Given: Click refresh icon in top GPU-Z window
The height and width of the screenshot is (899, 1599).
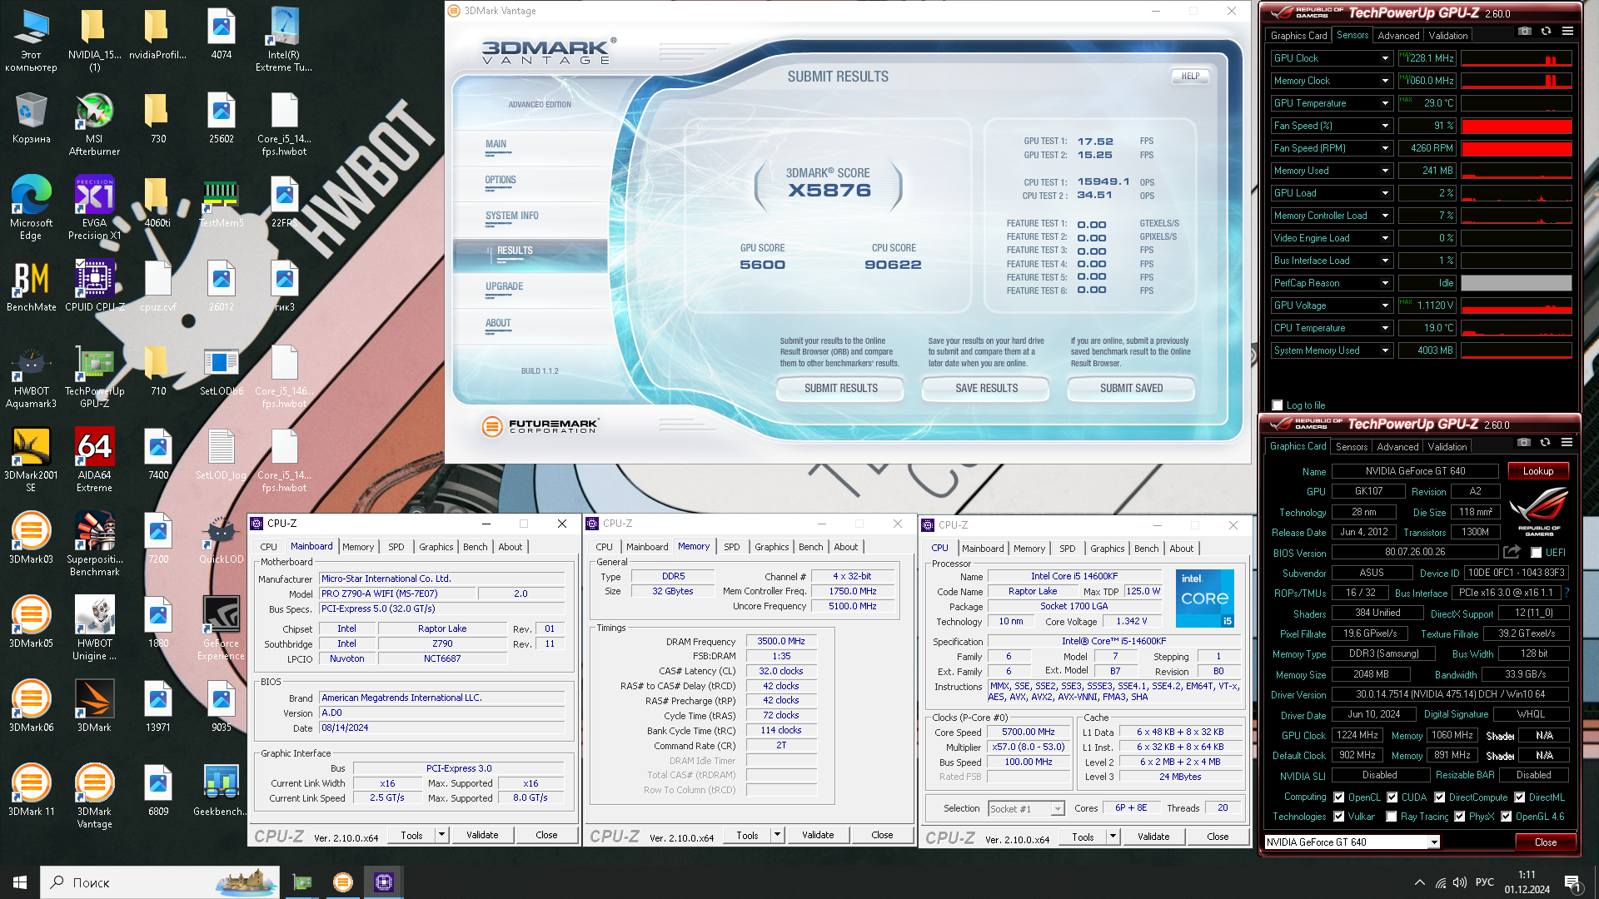Looking at the screenshot, I should (x=1546, y=31).
